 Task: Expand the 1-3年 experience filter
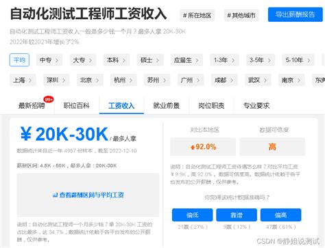point(224,60)
